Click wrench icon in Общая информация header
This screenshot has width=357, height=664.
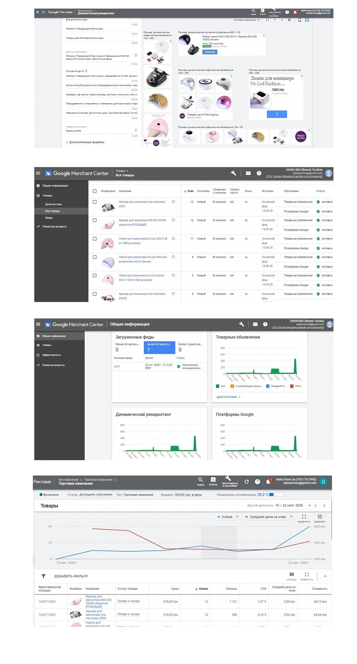242,324
